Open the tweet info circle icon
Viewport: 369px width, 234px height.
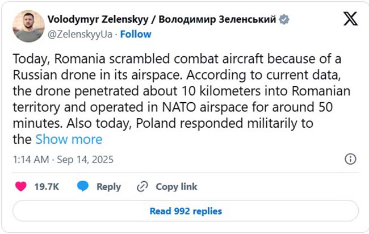coord(351,160)
